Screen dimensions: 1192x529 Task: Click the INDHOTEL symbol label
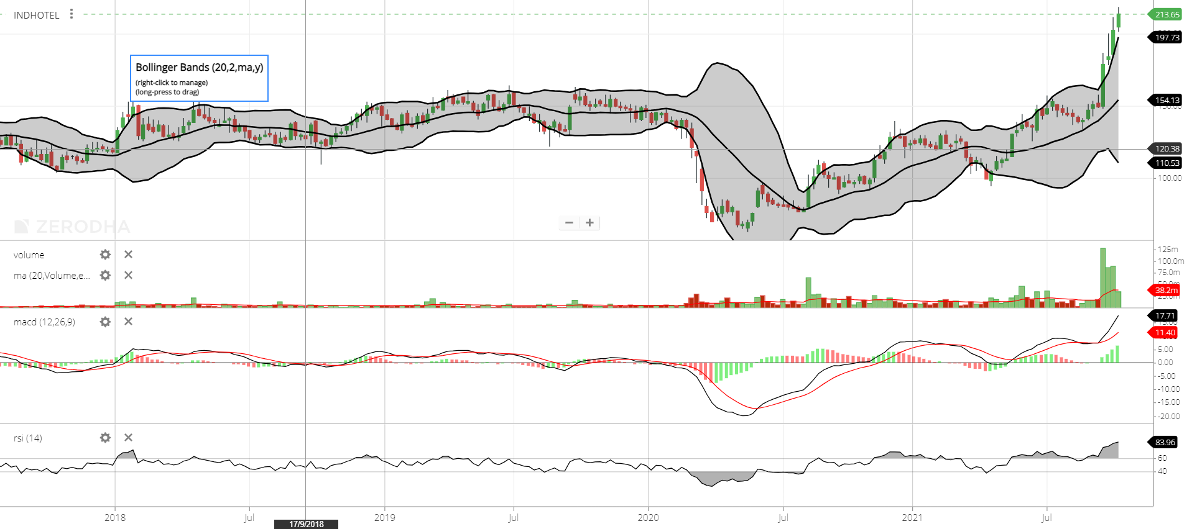(x=36, y=15)
